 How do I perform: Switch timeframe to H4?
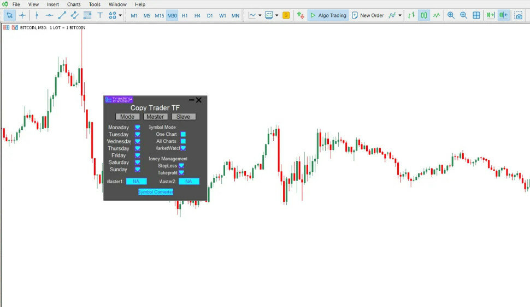tap(197, 15)
